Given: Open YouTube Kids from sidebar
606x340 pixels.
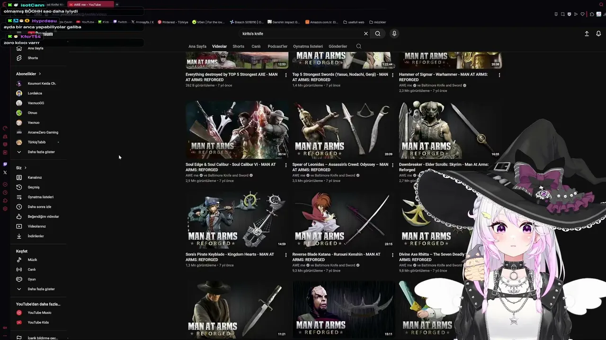Looking at the screenshot, I should pos(38,323).
